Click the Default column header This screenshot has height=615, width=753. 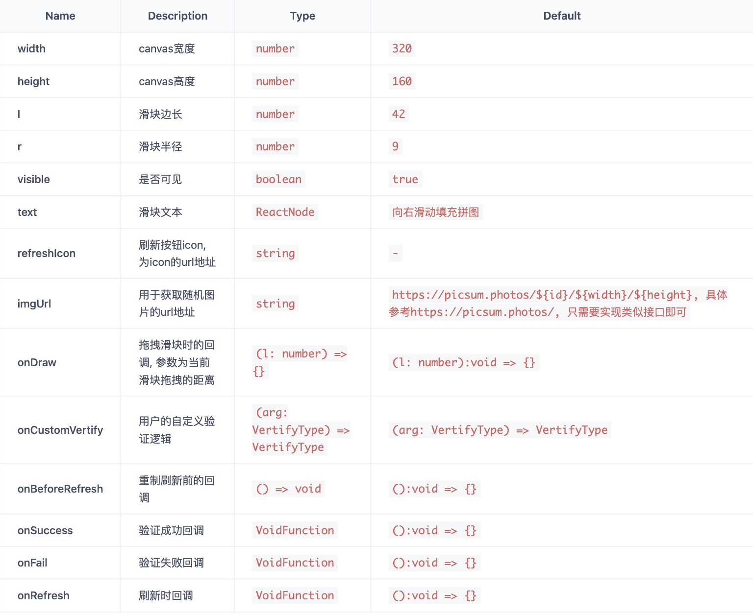point(562,16)
